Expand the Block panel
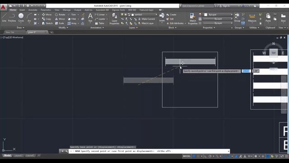This screenshot has height=163, width=289. 172,28
